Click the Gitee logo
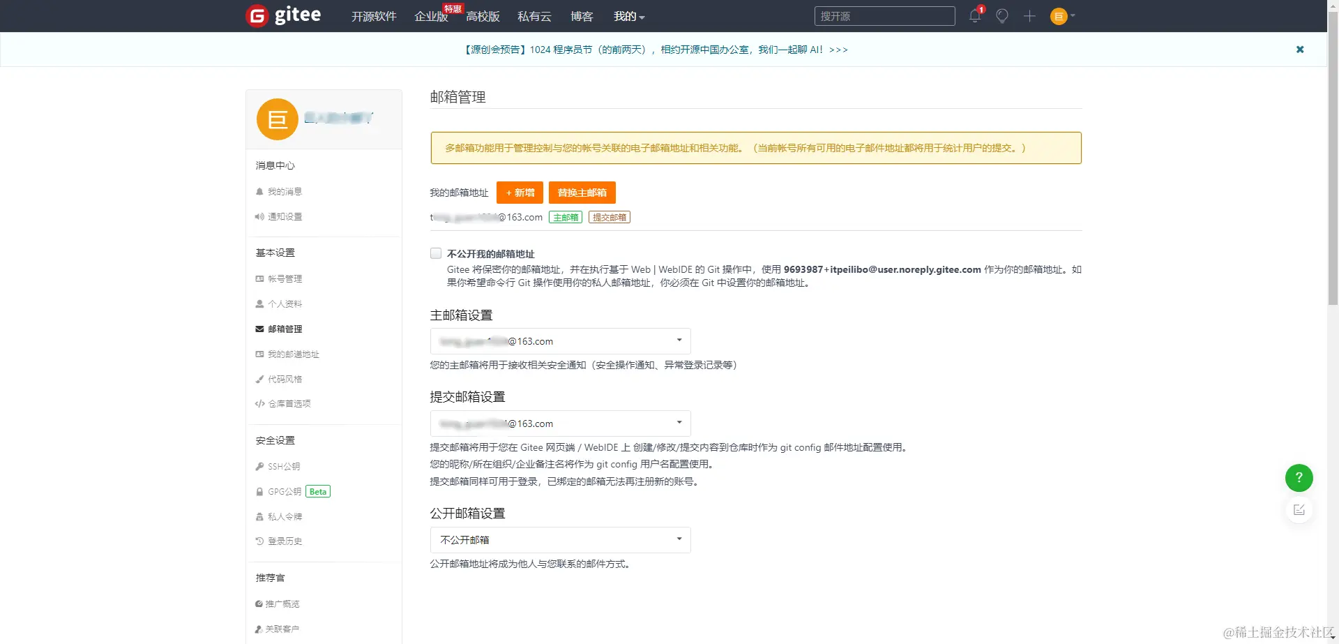Screen dimensions: 1339x644 [282, 15]
